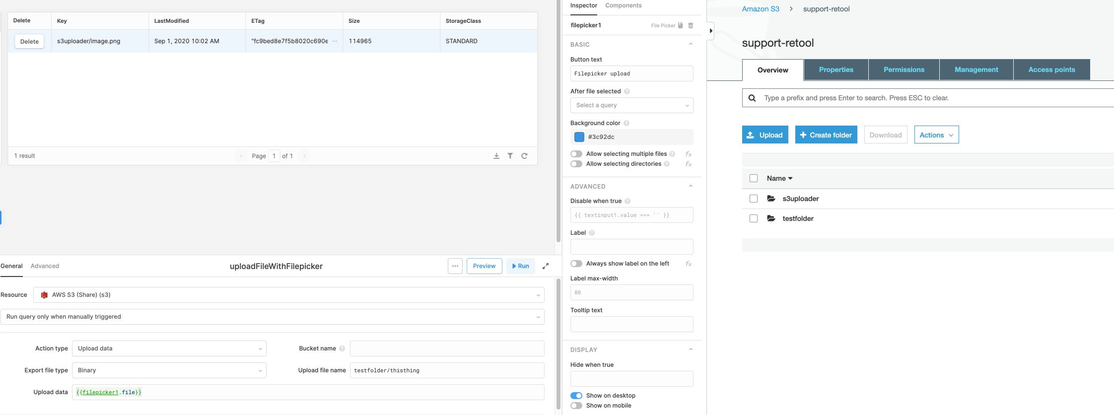
Task: Click fx icon for Allow selecting multiple files
Action: click(689, 154)
